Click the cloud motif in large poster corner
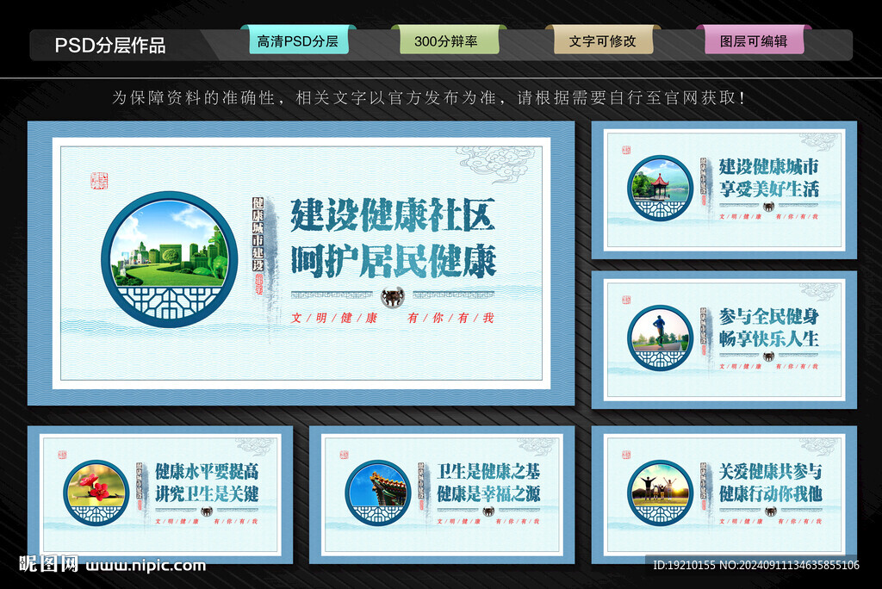 pos(496,164)
